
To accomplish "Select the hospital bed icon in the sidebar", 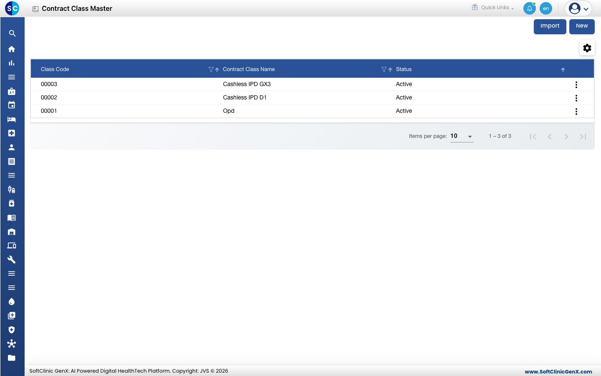I will coord(12,119).
